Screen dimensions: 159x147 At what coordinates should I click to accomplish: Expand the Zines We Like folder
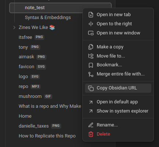point(14,27)
